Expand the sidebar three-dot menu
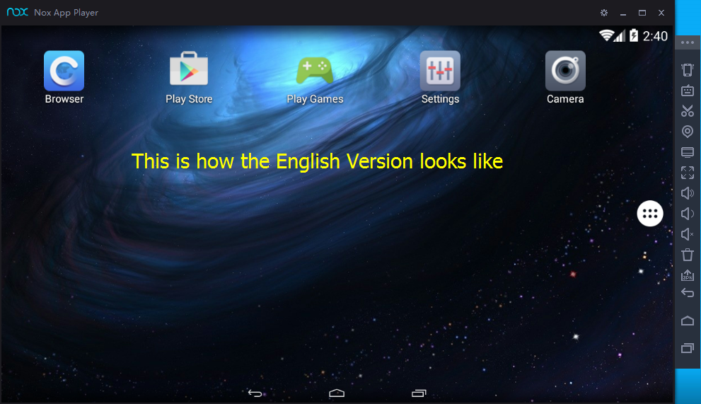The image size is (701, 404). [687, 42]
